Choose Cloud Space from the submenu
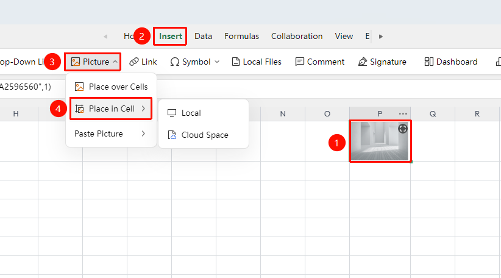The width and height of the screenshot is (501, 278). click(204, 135)
